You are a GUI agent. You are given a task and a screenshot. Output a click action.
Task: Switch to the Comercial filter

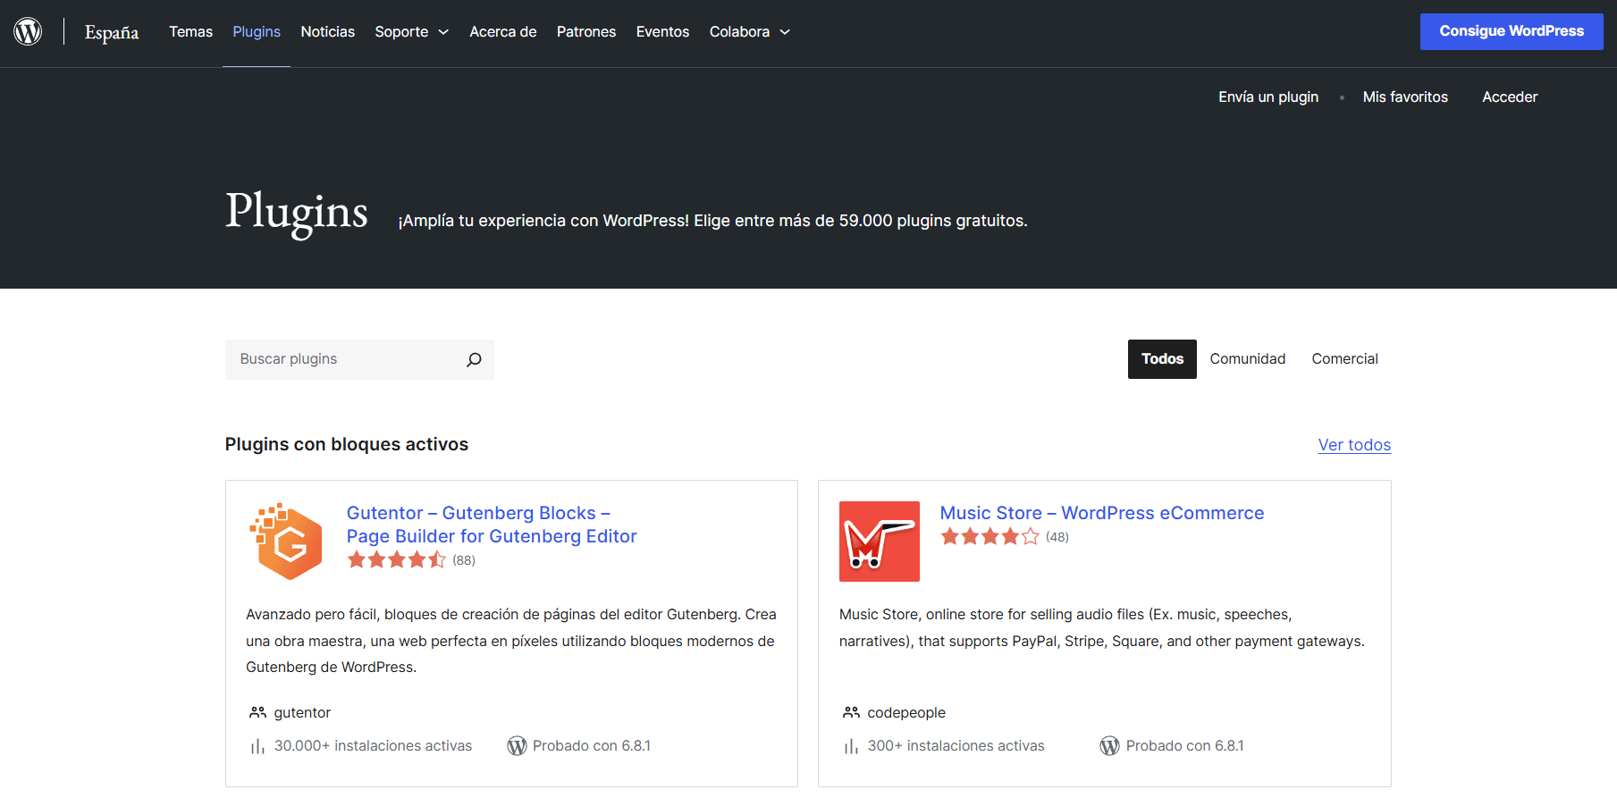pyautogui.click(x=1344, y=359)
